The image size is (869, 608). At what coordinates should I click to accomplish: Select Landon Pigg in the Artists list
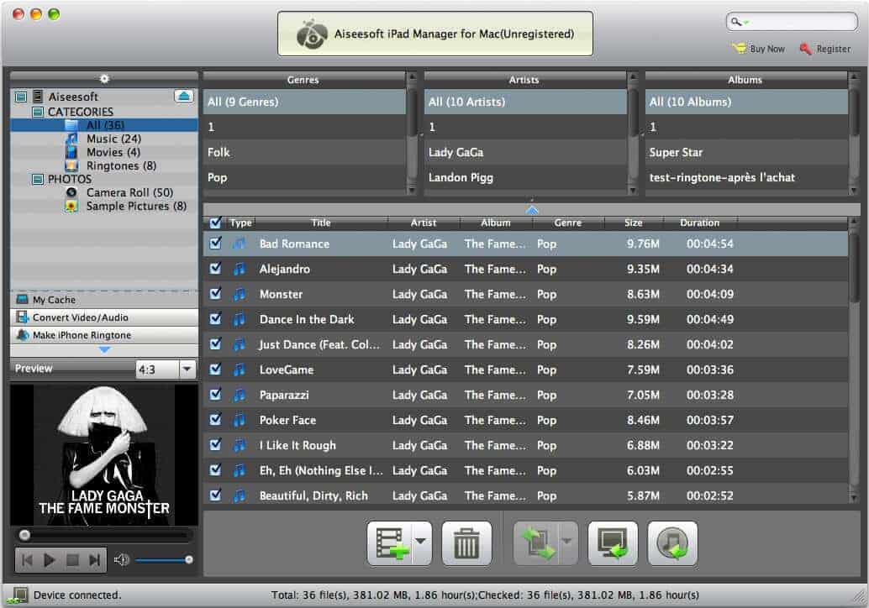pos(525,178)
